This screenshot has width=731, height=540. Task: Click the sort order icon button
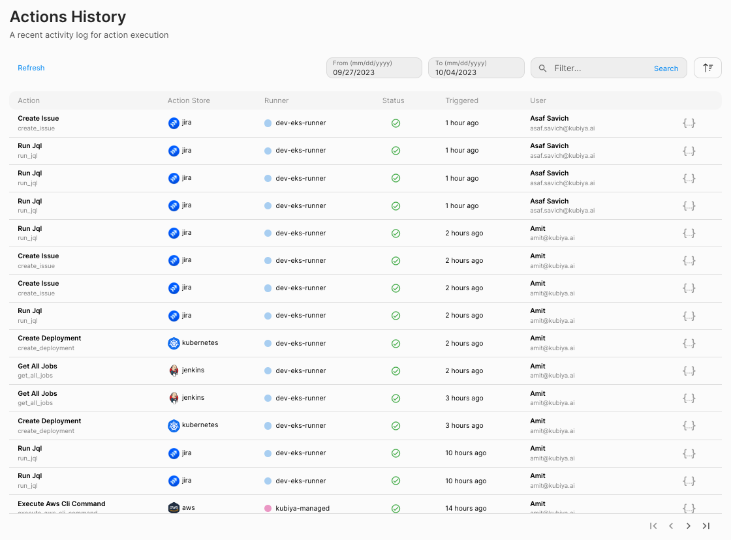click(x=708, y=68)
